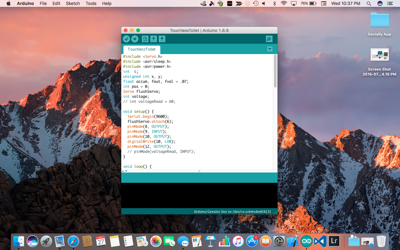Image resolution: width=400 pixels, height=250 pixels.
Task: Open the Bluetooth status menu
Action: [x=275, y=3]
